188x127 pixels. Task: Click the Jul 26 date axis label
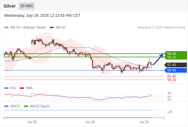point(32,122)
